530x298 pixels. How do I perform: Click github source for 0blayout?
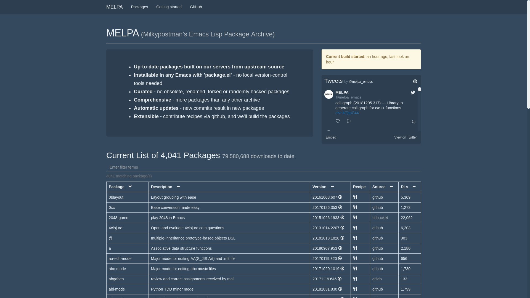tap(378, 197)
